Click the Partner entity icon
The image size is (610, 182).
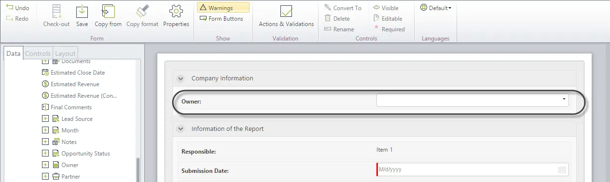pos(55,177)
